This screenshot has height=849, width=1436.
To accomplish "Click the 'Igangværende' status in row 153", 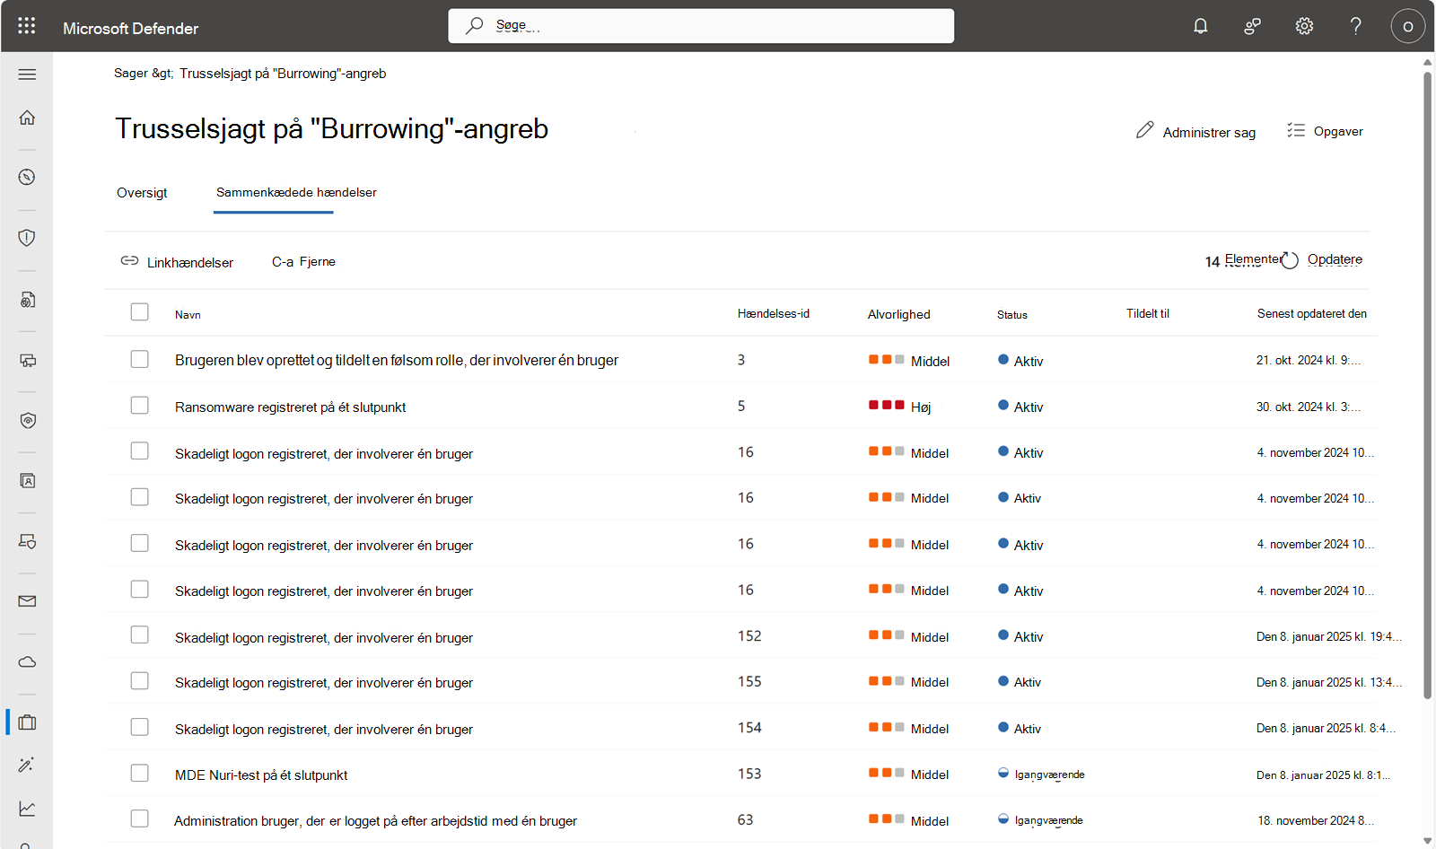I will pyautogui.click(x=1042, y=775).
